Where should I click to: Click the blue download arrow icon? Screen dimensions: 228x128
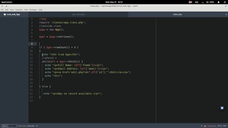click(222, 108)
